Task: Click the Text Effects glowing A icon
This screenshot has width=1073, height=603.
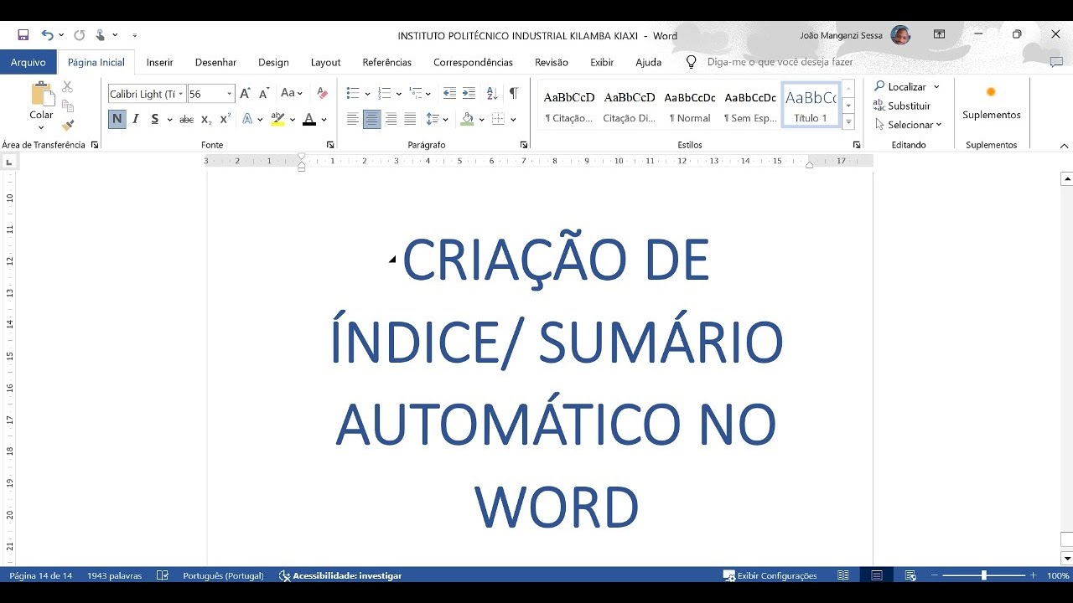Action: tap(247, 120)
